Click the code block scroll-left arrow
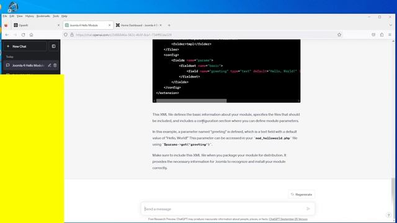 click(154, 100)
